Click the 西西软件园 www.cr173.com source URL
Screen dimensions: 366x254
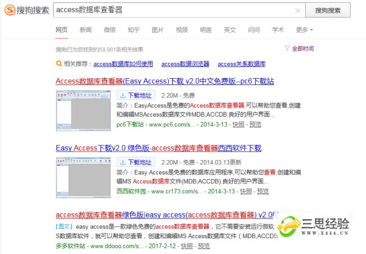(x=159, y=191)
